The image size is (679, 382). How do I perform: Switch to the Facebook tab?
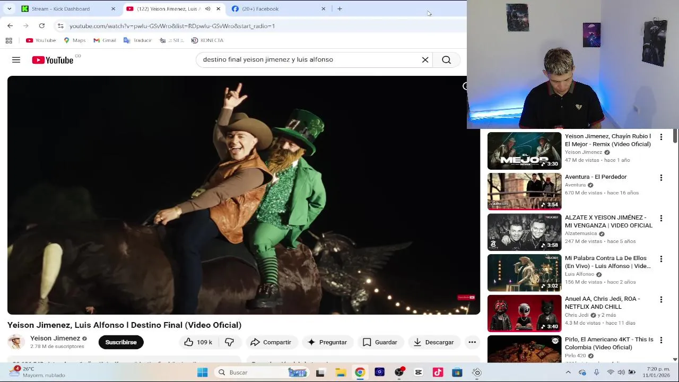click(278, 8)
